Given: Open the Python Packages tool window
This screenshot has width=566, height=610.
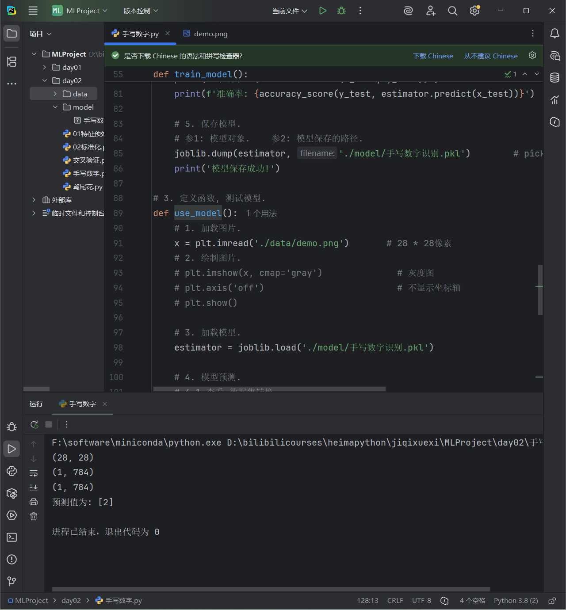Looking at the screenshot, I should (12, 493).
